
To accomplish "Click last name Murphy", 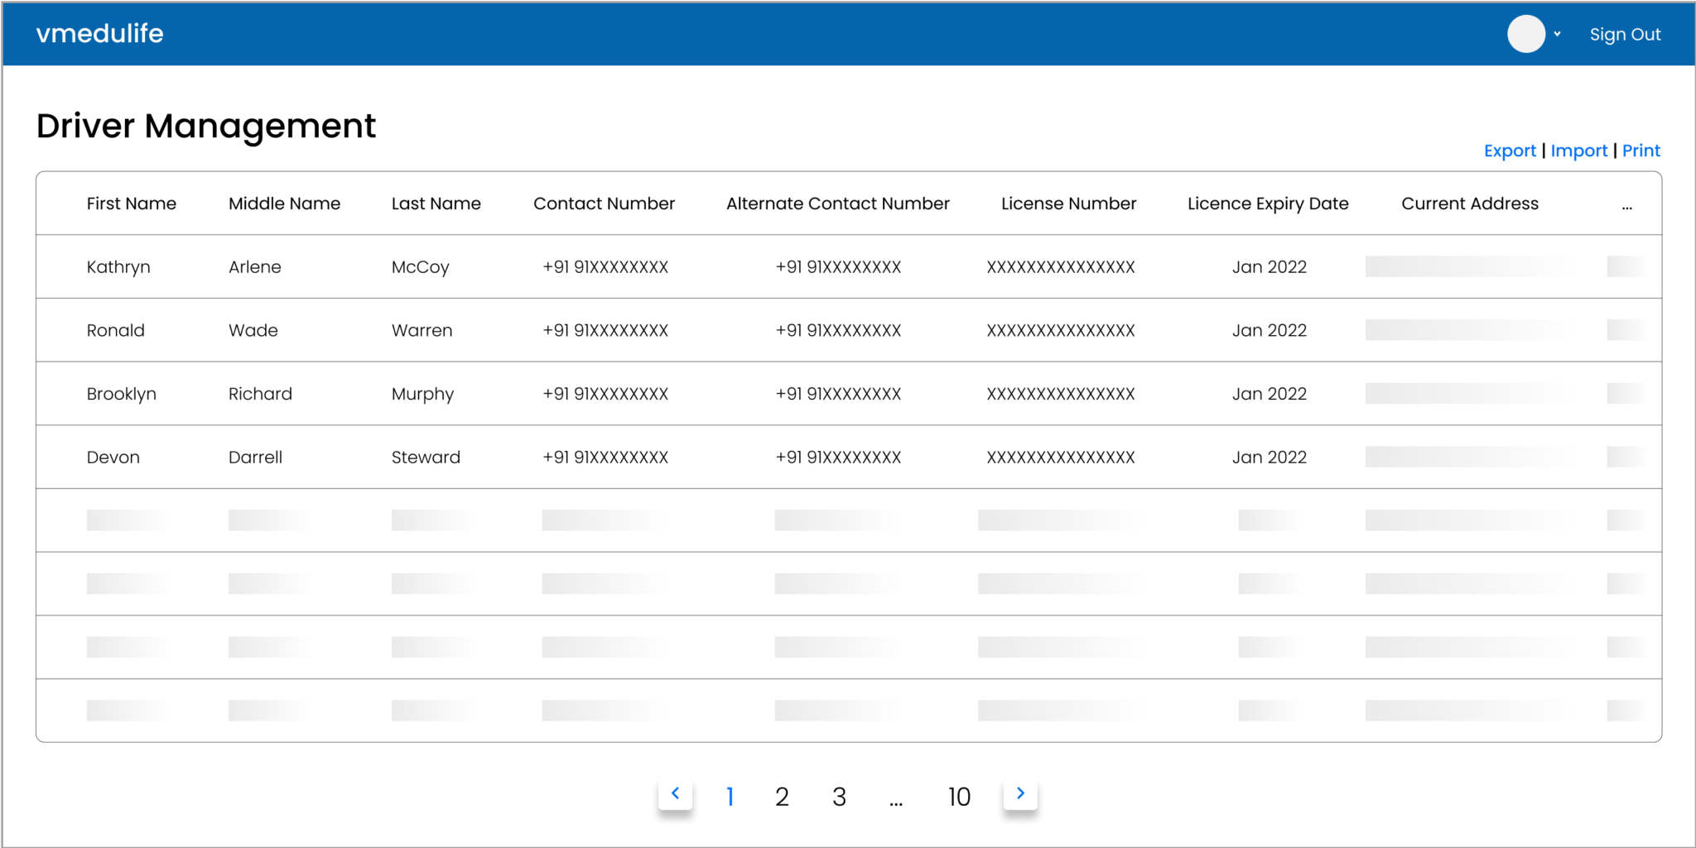I will [x=422, y=394].
